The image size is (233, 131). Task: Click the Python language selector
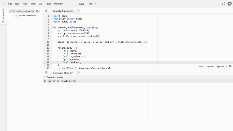(x=210, y=67)
